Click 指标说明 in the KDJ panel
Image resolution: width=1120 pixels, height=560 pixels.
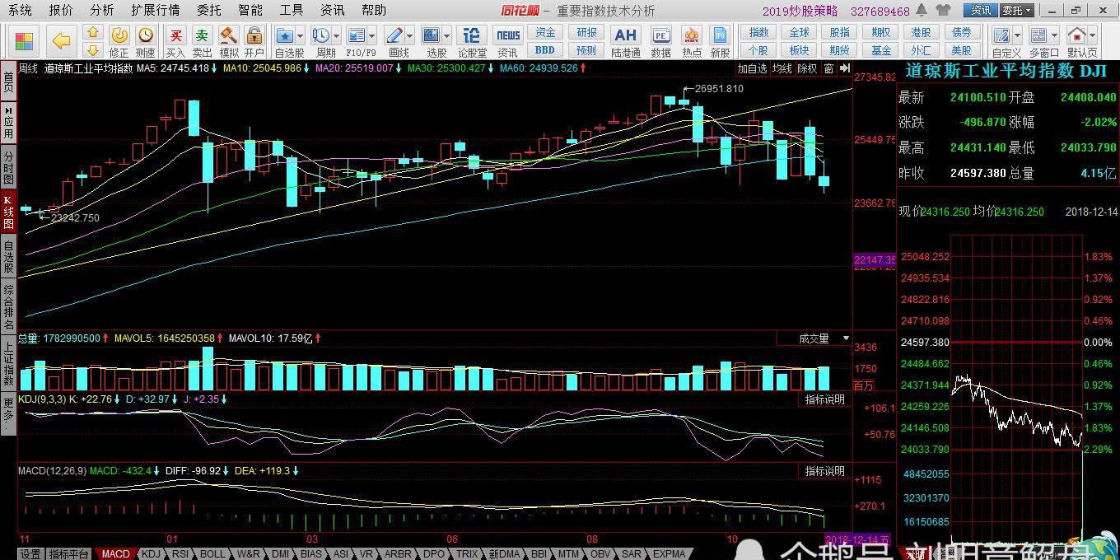pyautogui.click(x=824, y=399)
